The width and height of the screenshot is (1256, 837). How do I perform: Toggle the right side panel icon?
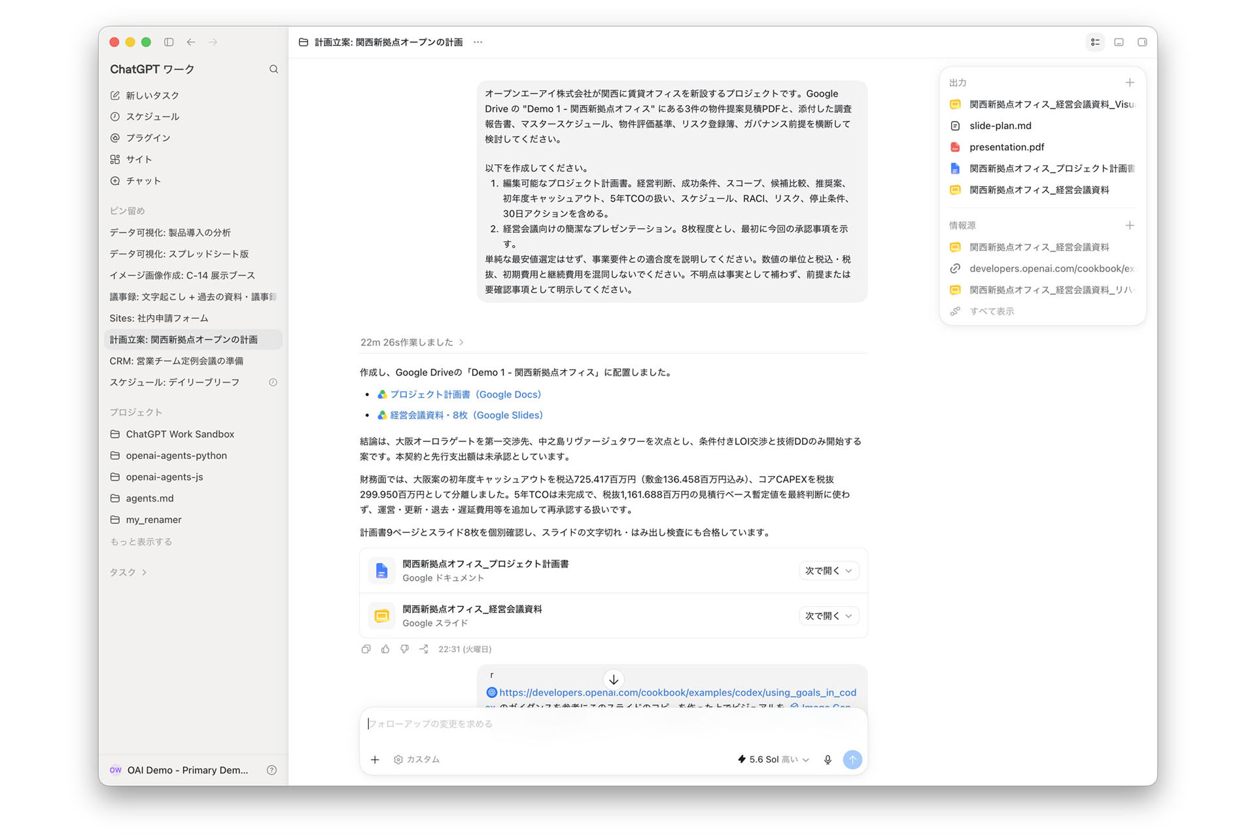[x=1142, y=42]
